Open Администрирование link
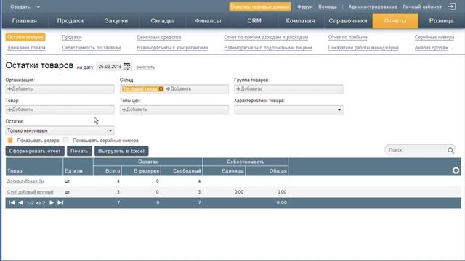The height and width of the screenshot is (261, 465). coord(373,7)
